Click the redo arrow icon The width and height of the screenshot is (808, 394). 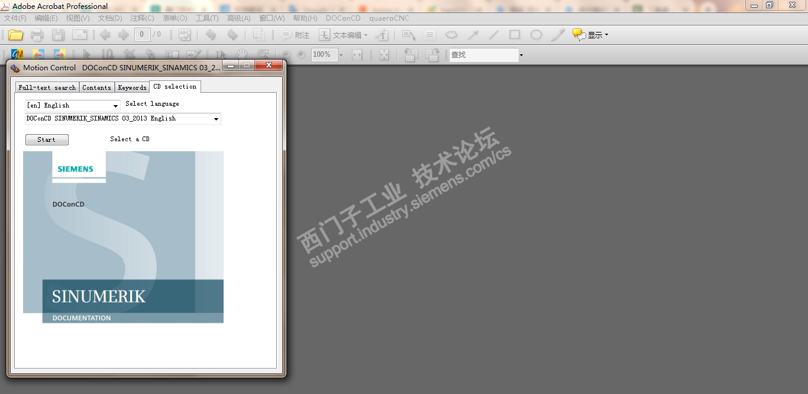pos(232,35)
